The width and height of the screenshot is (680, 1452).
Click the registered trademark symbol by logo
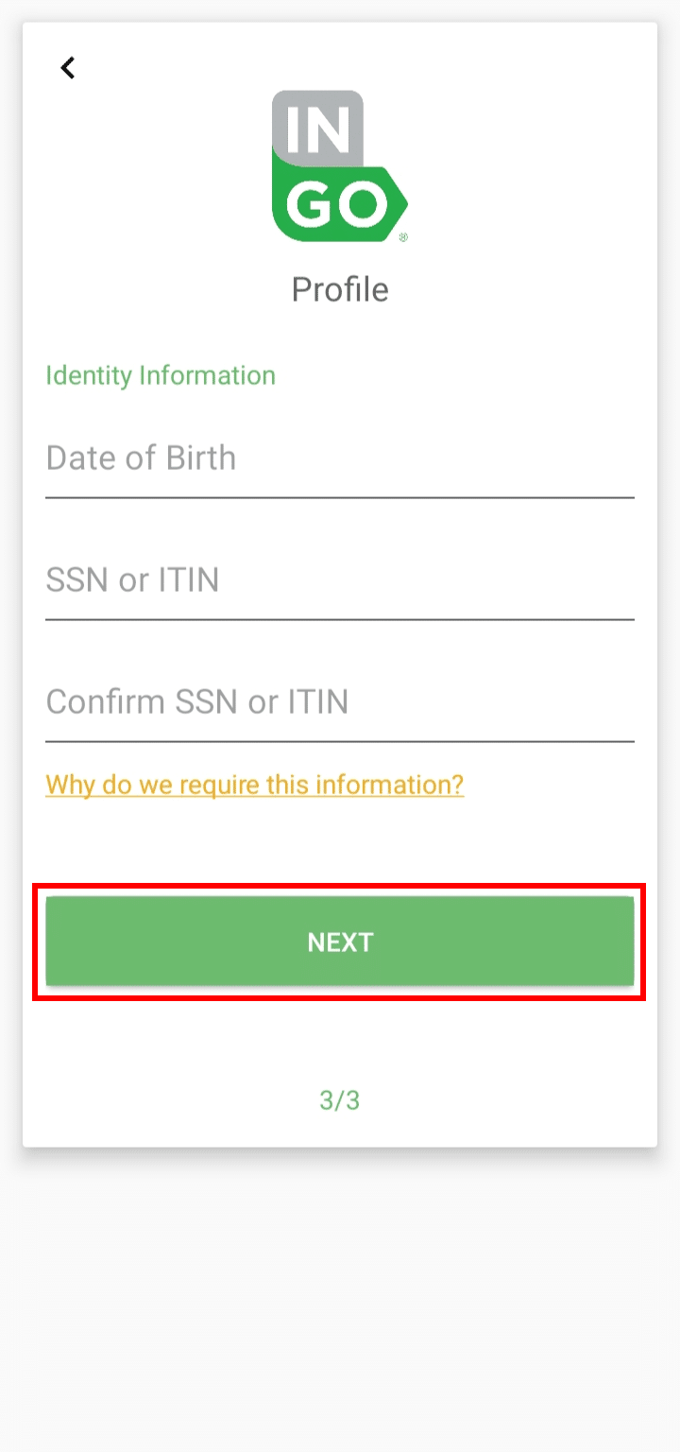pyautogui.click(x=403, y=238)
